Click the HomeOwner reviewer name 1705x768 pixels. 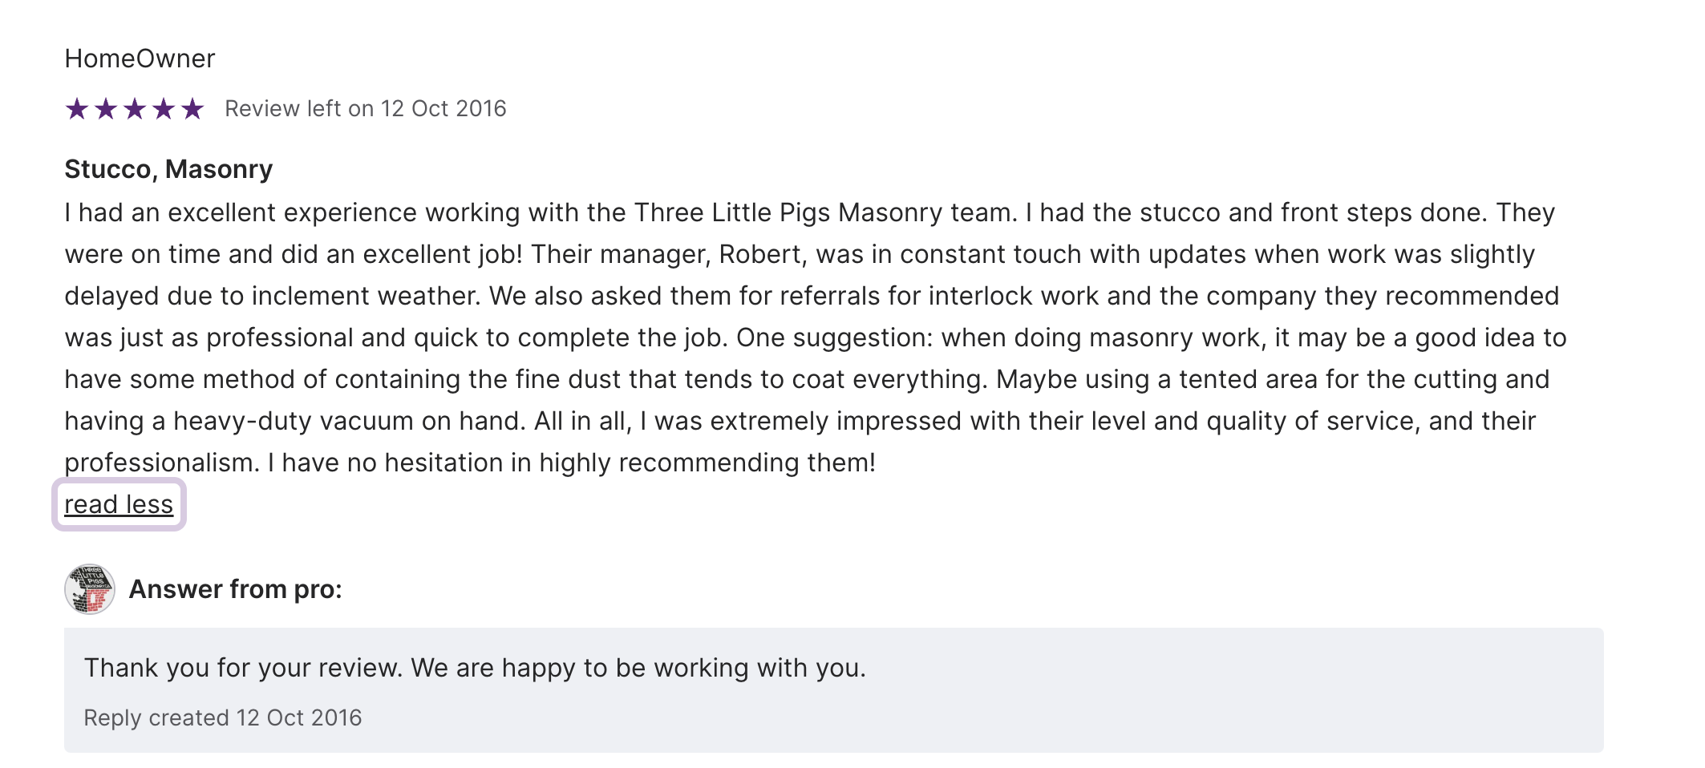point(140,59)
